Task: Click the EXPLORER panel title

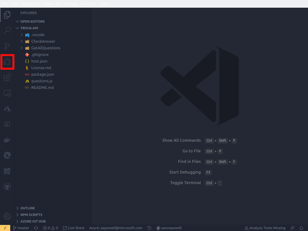Action: pyautogui.click(x=28, y=13)
